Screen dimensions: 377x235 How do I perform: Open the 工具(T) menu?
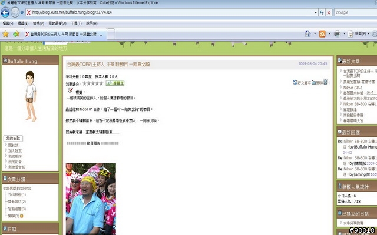pyautogui.click(x=76, y=23)
